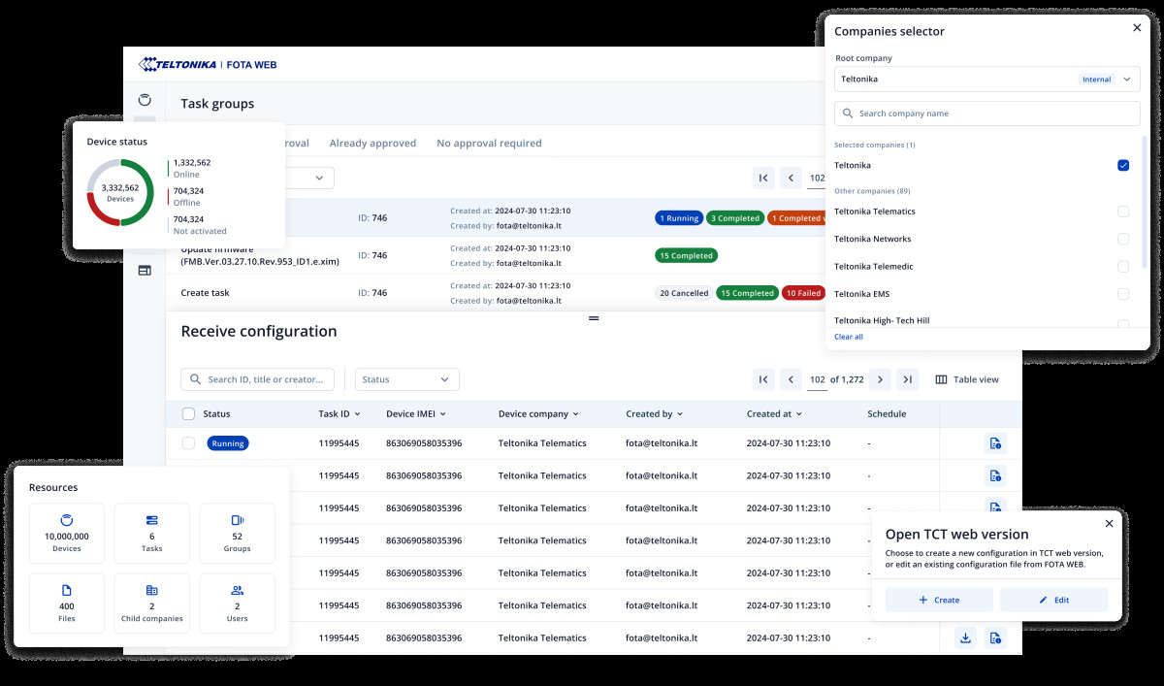Expand the dropdown chevron under Task groups tabs
Viewport: 1164px width, 686px height.
319,178
